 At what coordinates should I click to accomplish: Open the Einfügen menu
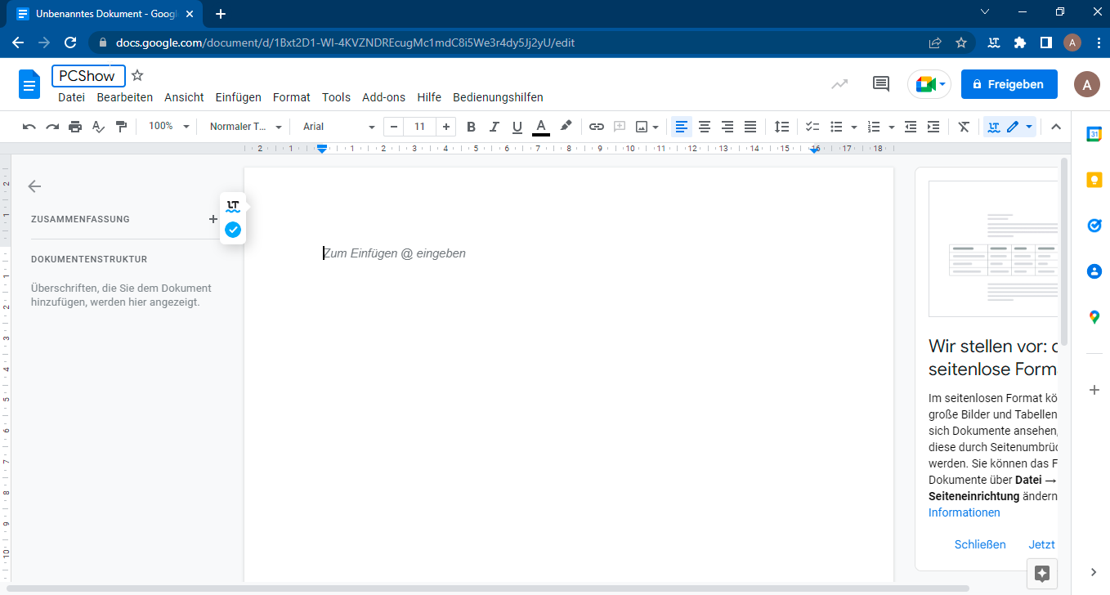click(238, 97)
